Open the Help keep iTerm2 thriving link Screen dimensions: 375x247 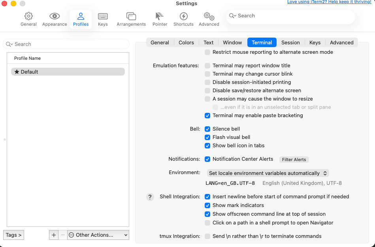click(x=329, y=2)
